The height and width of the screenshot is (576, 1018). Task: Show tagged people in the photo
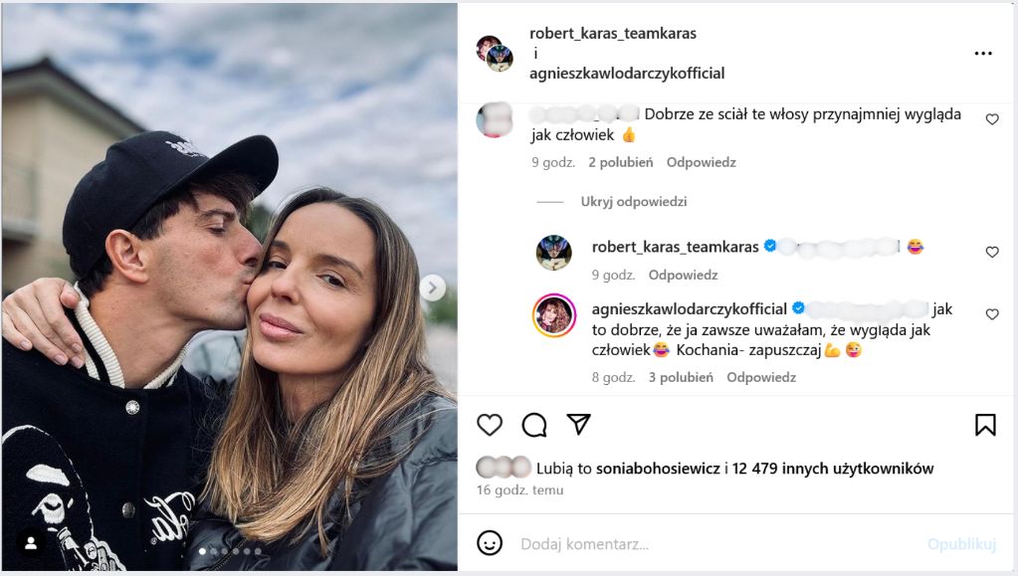pos(31,543)
